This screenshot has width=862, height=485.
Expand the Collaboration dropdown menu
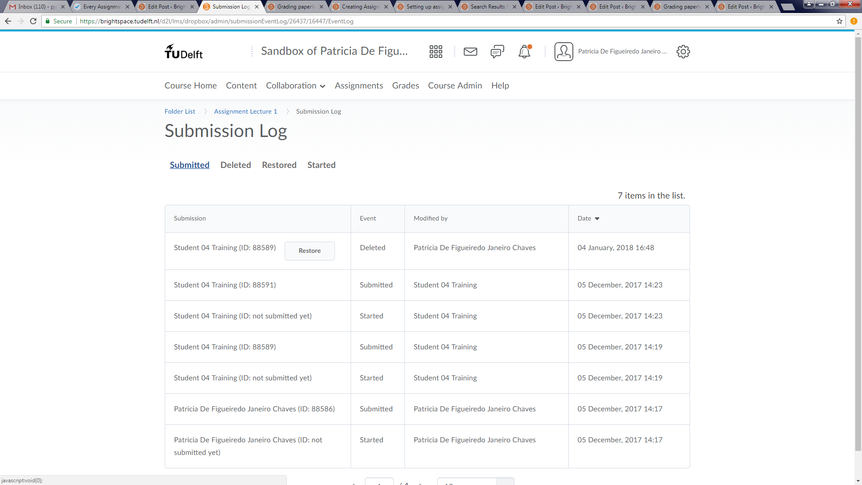click(x=295, y=86)
